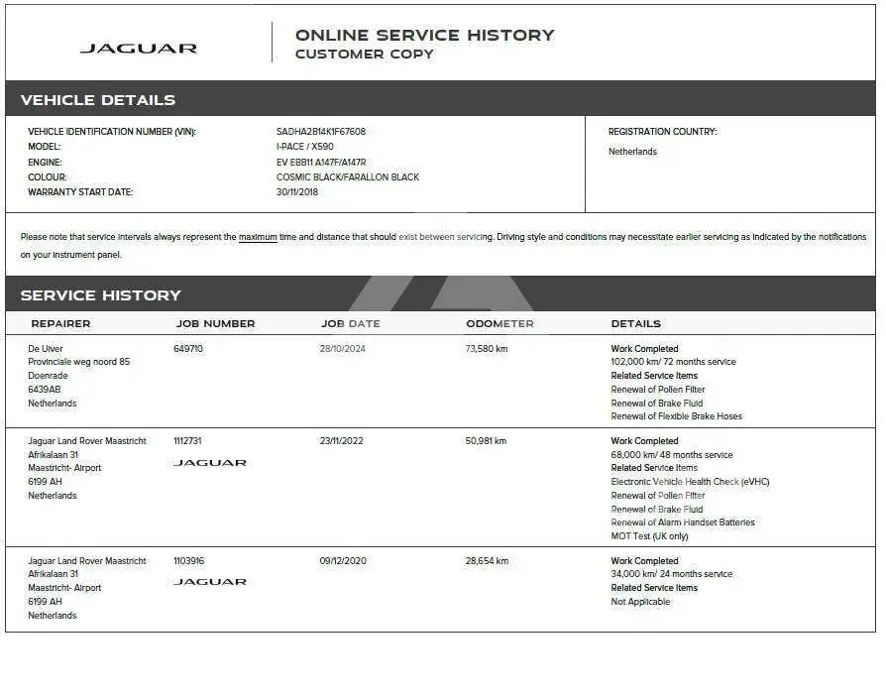Click the 'REGISTRATION COUNTRY:' label
Screen dimensions: 886x696
click(662, 131)
